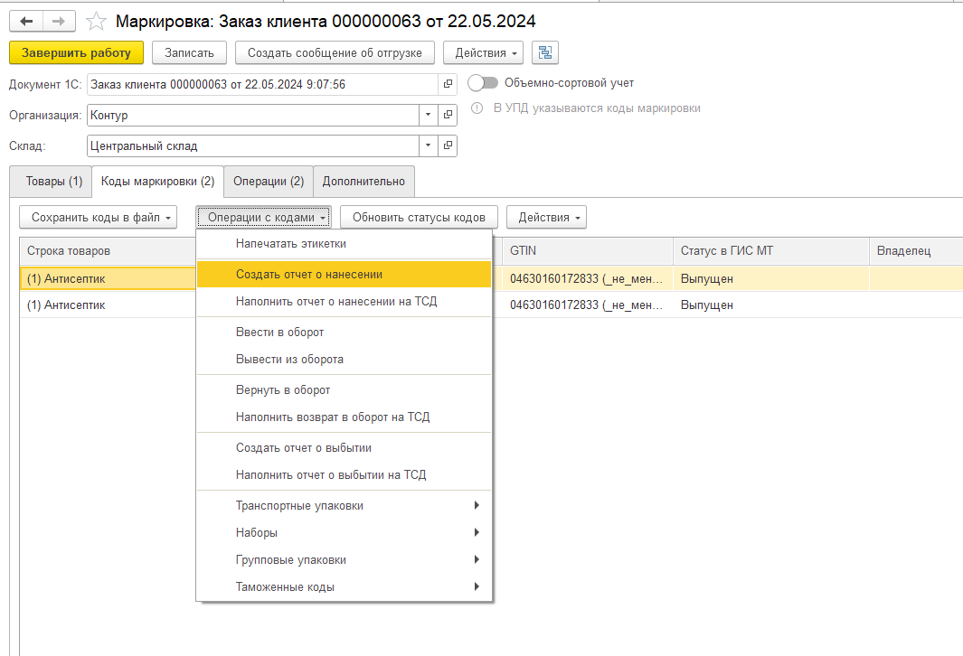Open the Документ 1С linked document icon
This screenshot has width=963, height=656.
pos(448,85)
